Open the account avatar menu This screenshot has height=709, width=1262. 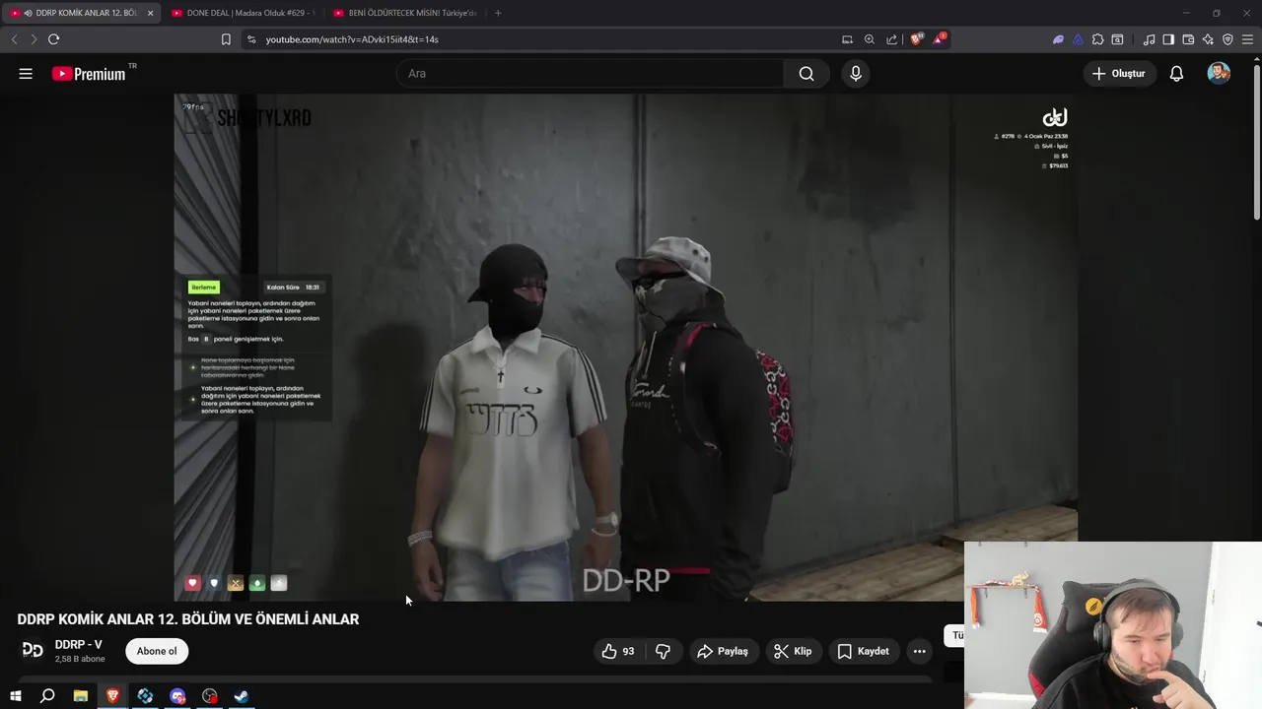(1219, 74)
